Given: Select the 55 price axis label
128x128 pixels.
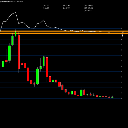Looking at the screenshot, I should pos(122,45).
